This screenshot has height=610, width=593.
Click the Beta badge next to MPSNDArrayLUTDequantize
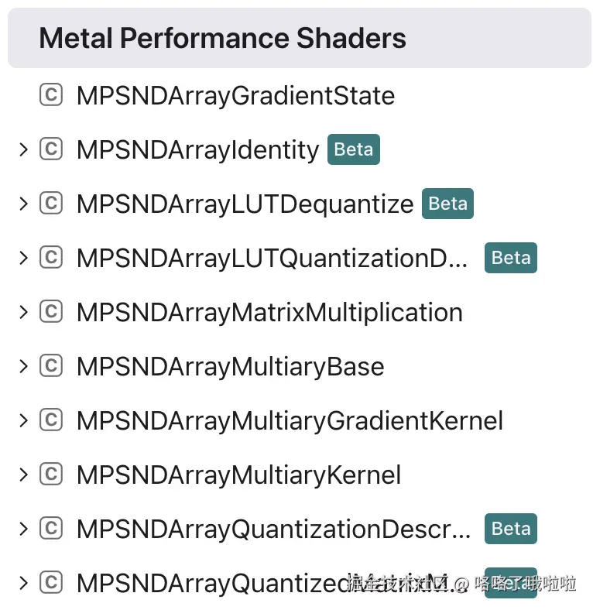tap(448, 204)
